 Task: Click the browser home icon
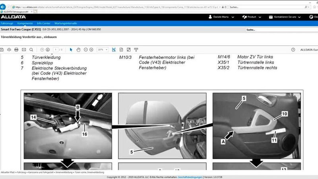coord(314,7)
